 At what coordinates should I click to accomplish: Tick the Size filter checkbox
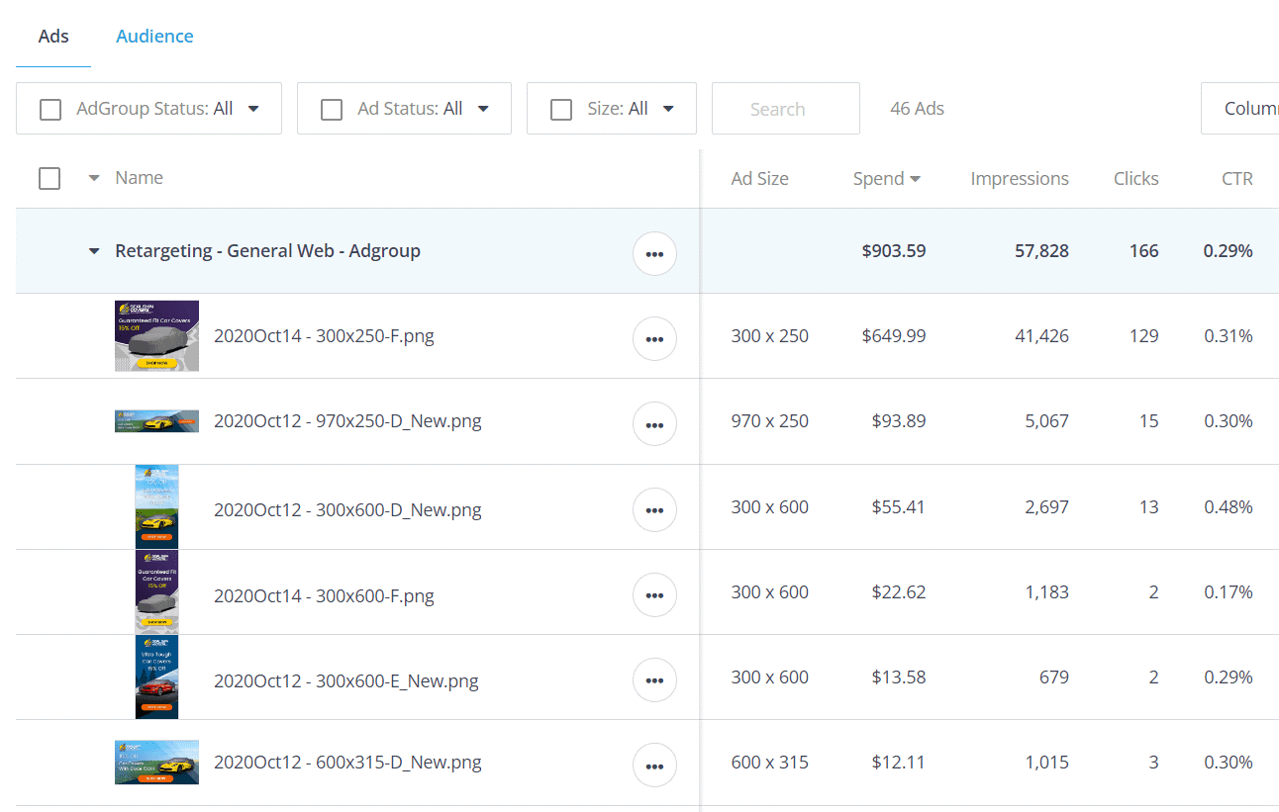(561, 109)
